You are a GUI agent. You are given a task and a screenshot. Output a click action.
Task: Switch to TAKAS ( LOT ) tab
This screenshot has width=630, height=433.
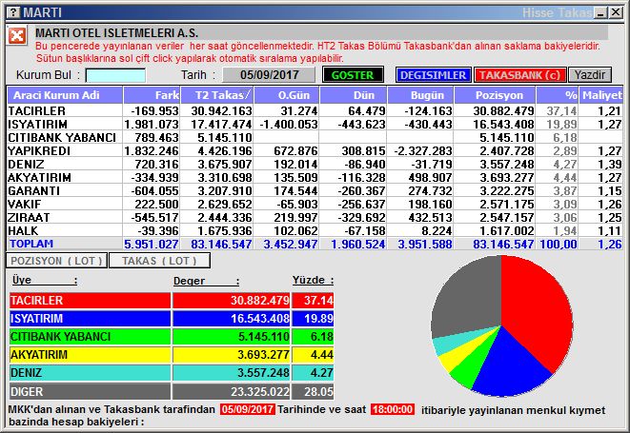159,261
